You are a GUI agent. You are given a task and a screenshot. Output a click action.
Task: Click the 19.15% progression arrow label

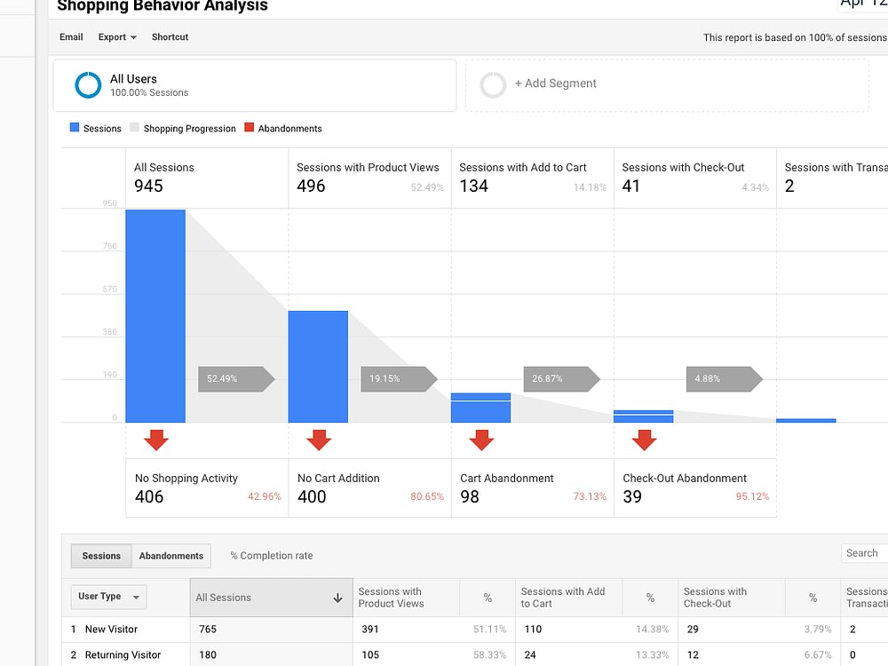point(399,379)
